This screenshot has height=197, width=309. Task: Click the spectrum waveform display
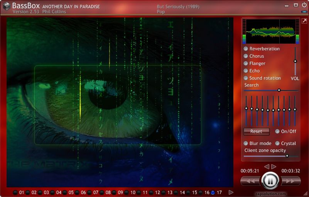pos(271,31)
